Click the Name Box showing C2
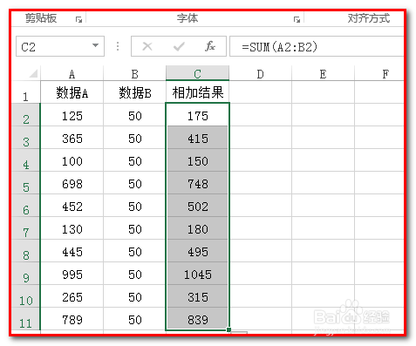 pyautogui.click(x=60, y=46)
